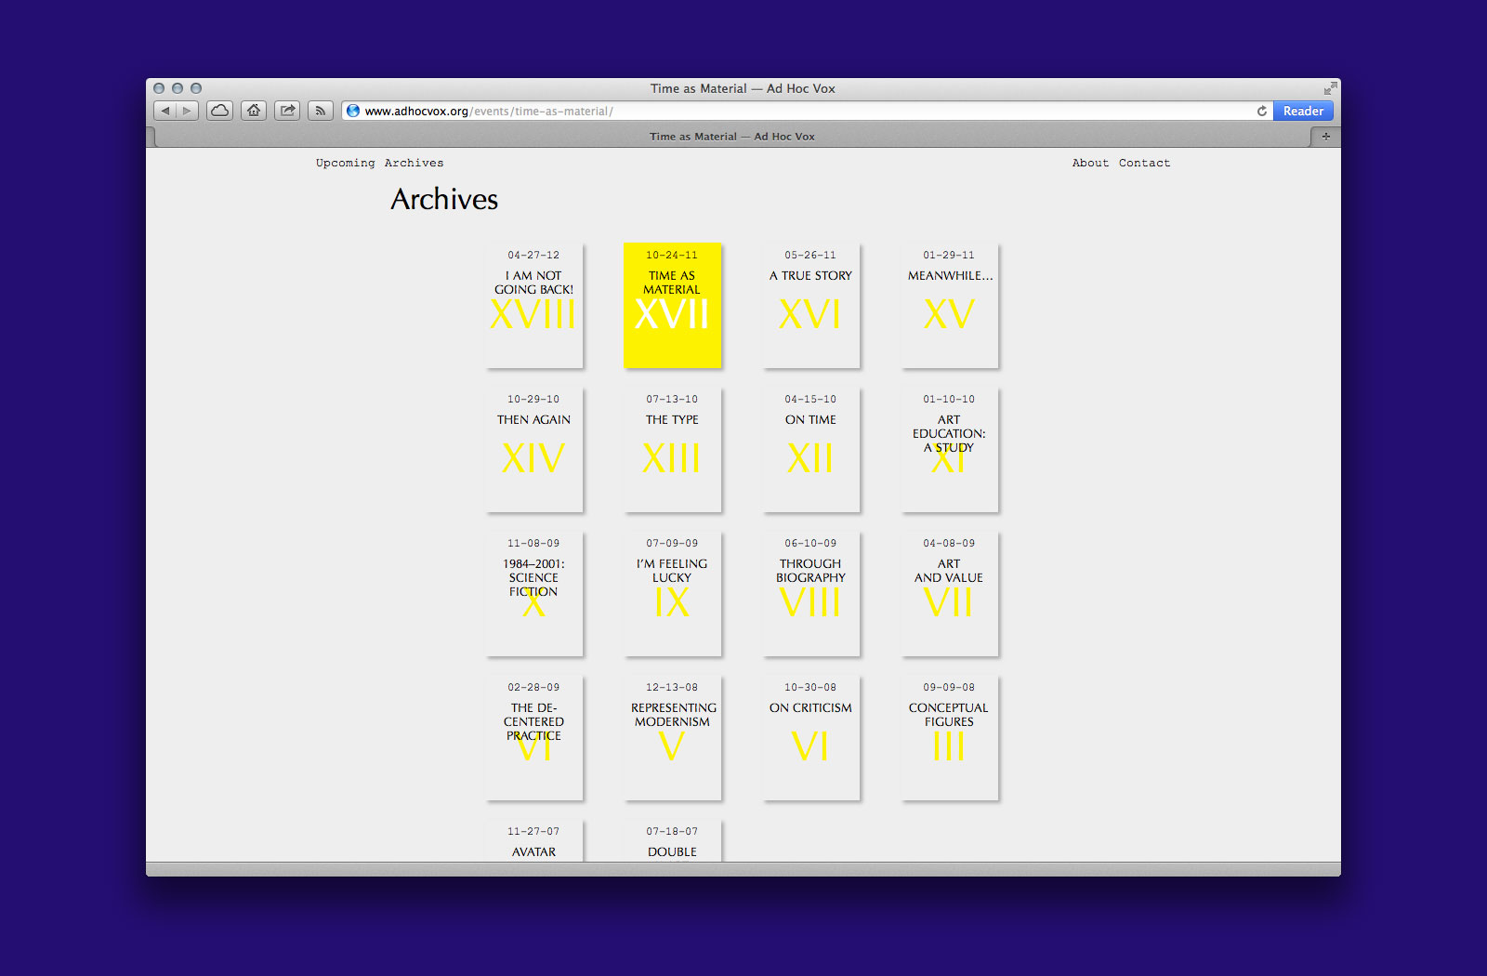Add a new tab with the plus icon
1487x976 pixels.
[1326, 137]
